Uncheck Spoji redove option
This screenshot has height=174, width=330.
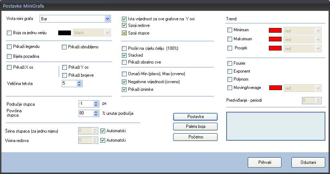pyautogui.click(x=124, y=25)
